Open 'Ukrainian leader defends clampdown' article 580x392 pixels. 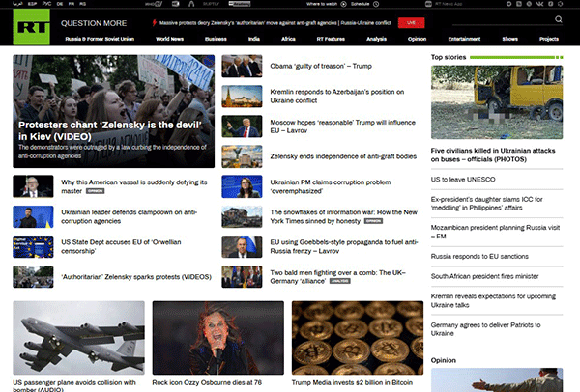[x=129, y=216]
